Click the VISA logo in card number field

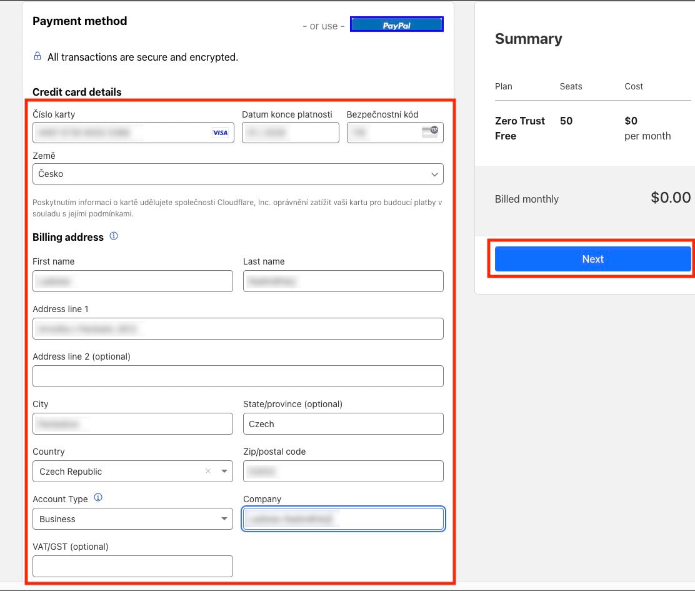pyautogui.click(x=220, y=133)
